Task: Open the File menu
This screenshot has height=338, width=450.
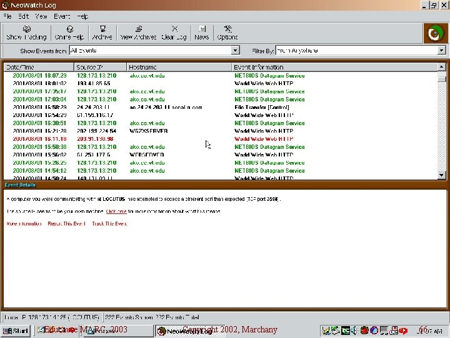Action: pos(7,16)
